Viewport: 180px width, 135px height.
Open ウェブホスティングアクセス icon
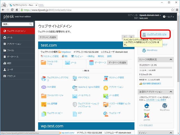(44, 79)
